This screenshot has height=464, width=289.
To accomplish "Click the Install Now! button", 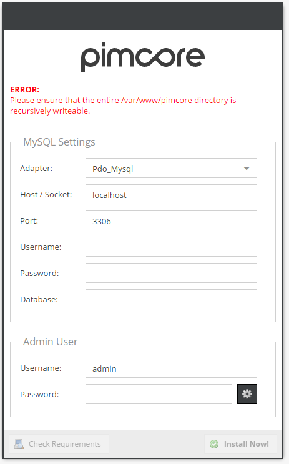I will (240, 444).
